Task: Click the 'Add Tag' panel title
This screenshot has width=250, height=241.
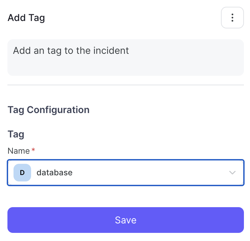Action: (x=26, y=18)
